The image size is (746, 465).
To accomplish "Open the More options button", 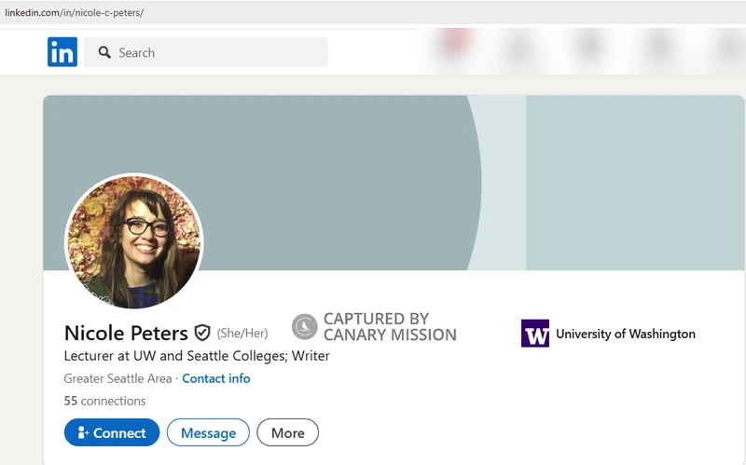I will [288, 432].
